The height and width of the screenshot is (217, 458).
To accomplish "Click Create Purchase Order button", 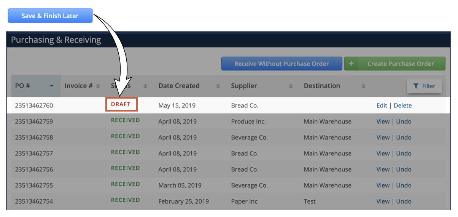I will point(394,64).
